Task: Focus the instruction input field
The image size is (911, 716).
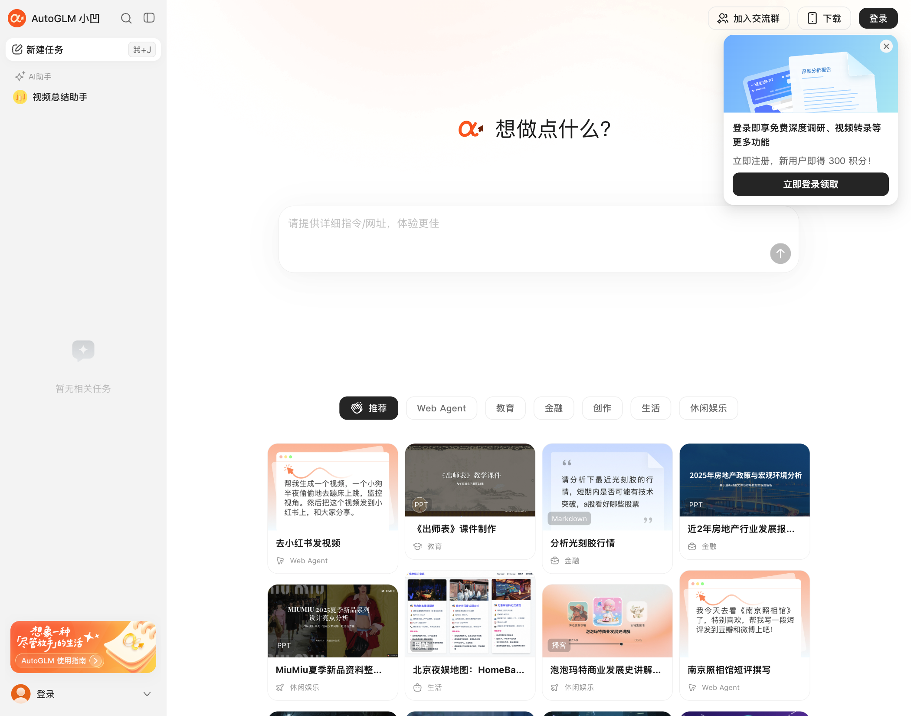Action: 538,240
